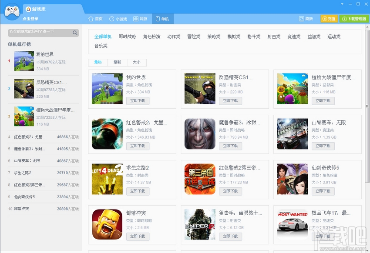370x253 pixels.
Task: Click the 植物大战僵尸 icon in main grid
Action: (x=293, y=89)
